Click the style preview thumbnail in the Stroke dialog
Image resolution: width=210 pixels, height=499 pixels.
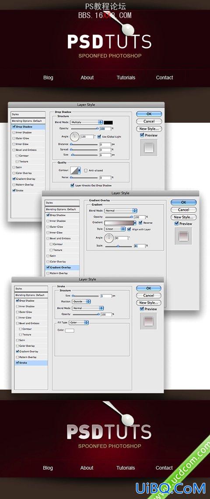(x=148, y=321)
